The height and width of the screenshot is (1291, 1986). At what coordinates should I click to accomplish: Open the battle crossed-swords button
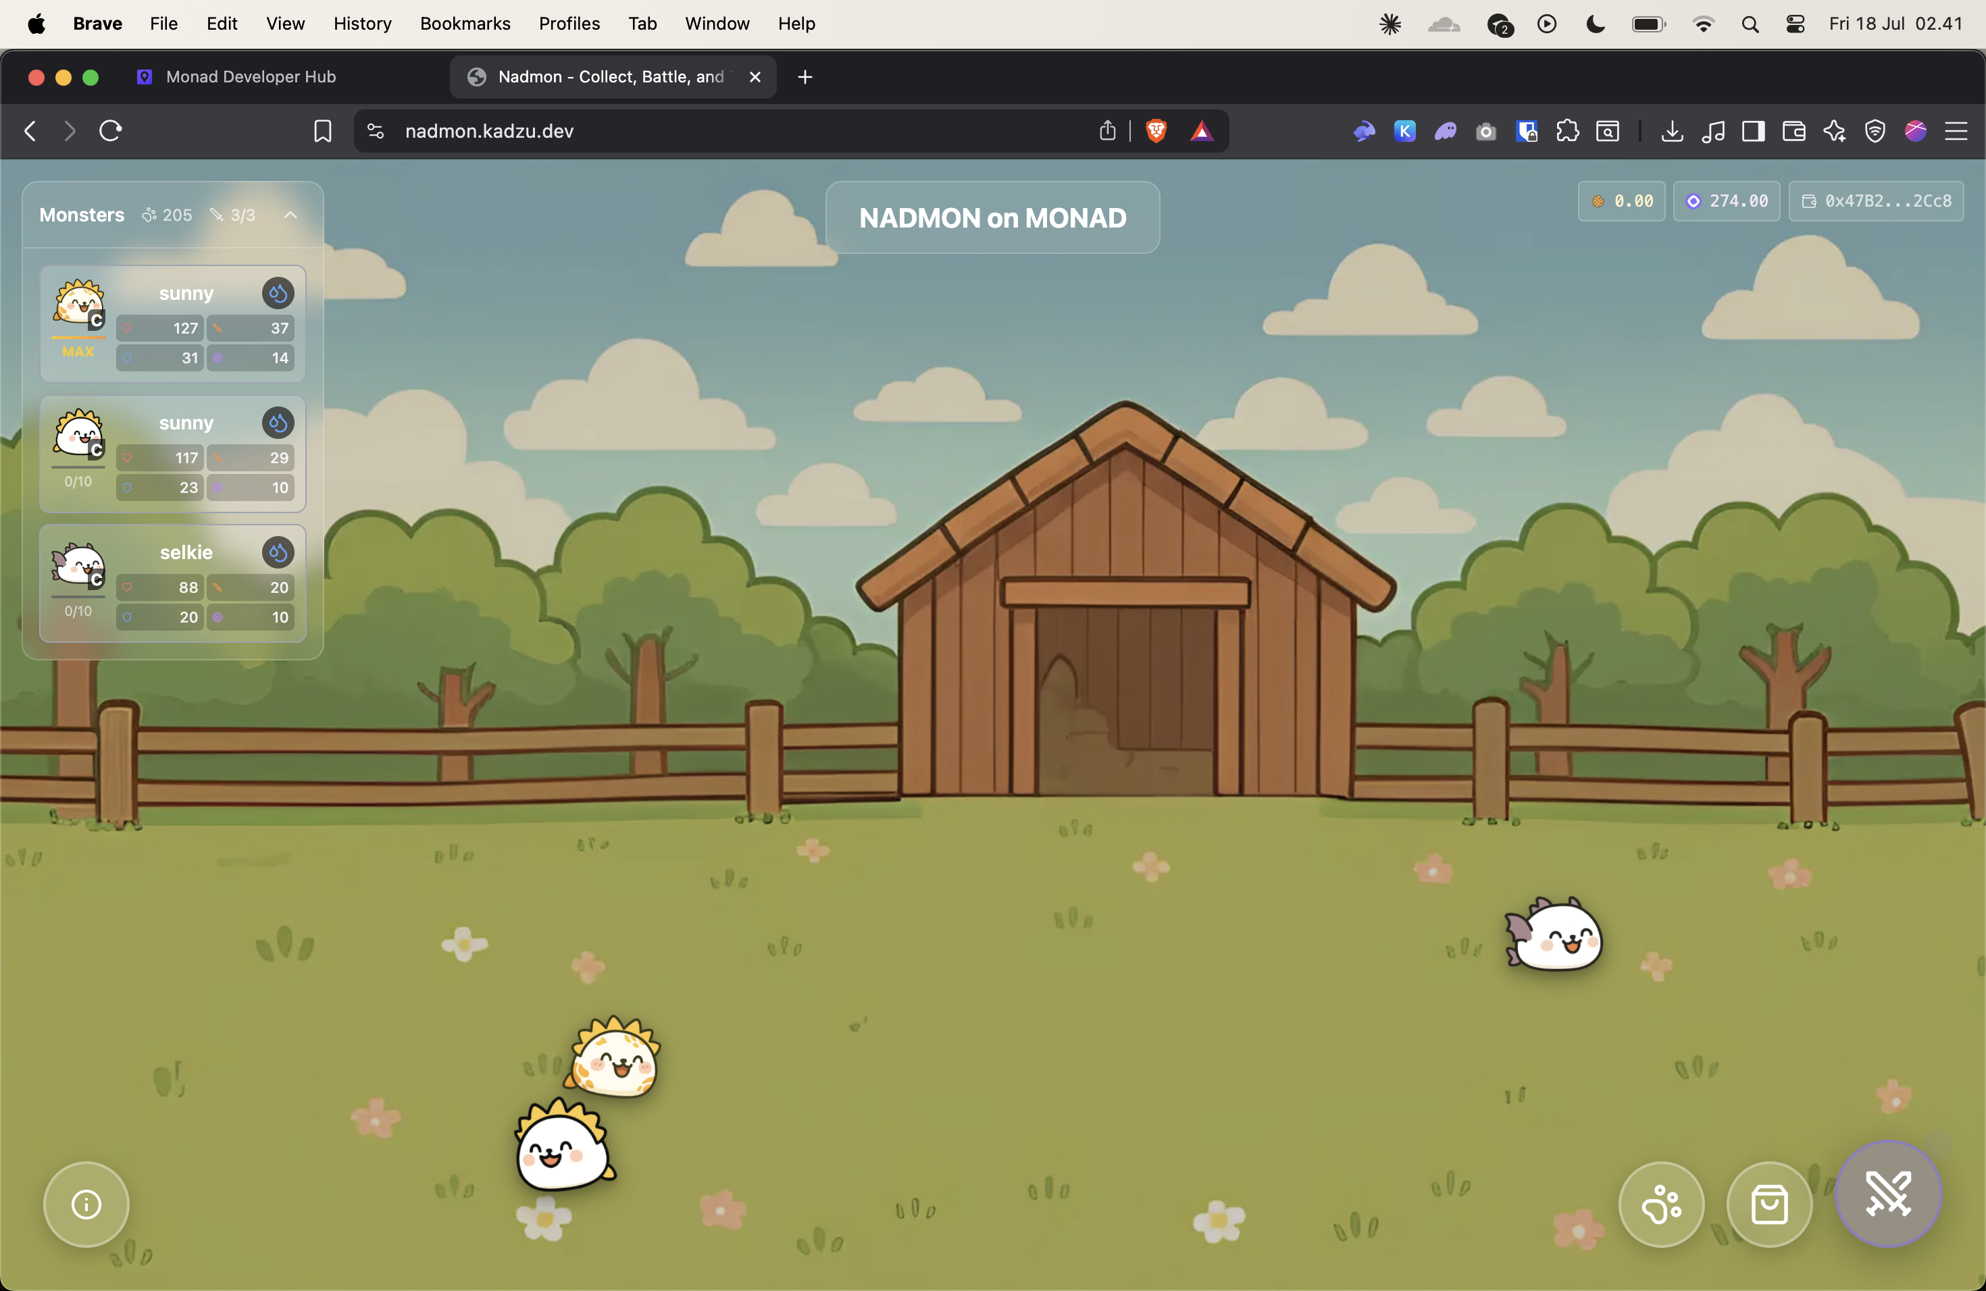(x=1887, y=1193)
